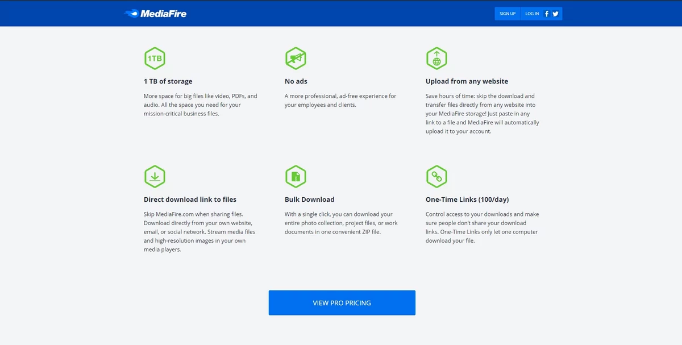Click the "With a single click" description

pyautogui.click(x=341, y=223)
